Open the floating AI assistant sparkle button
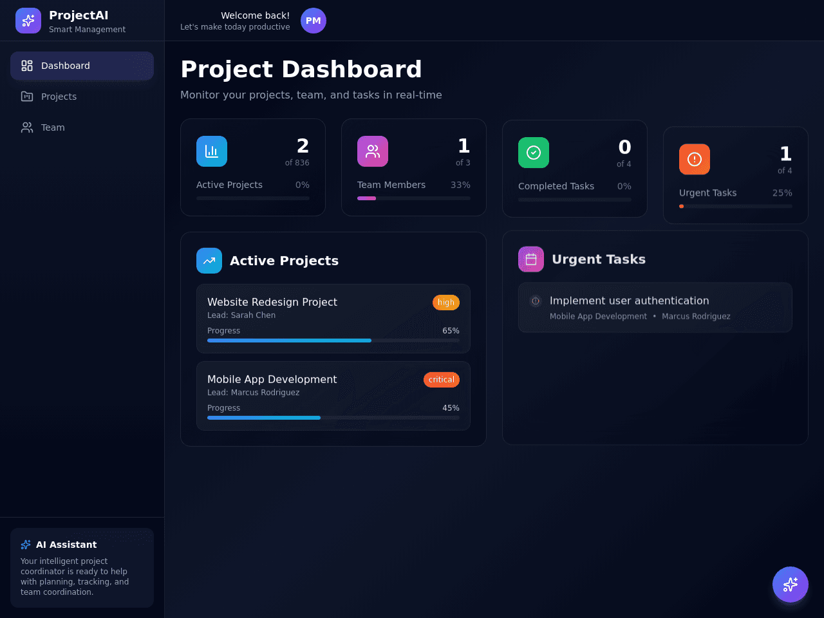Screen dimensions: 824x618 pyautogui.click(x=791, y=585)
